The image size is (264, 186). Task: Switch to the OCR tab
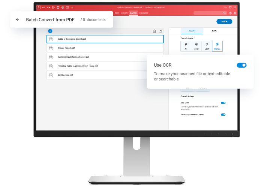pos(117,13)
